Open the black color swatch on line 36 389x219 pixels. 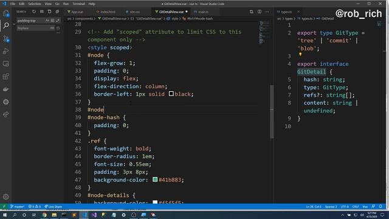171,94
